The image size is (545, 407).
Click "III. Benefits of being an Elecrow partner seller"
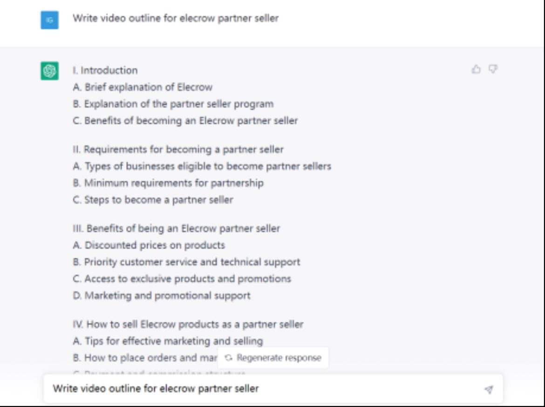click(x=176, y=229)
